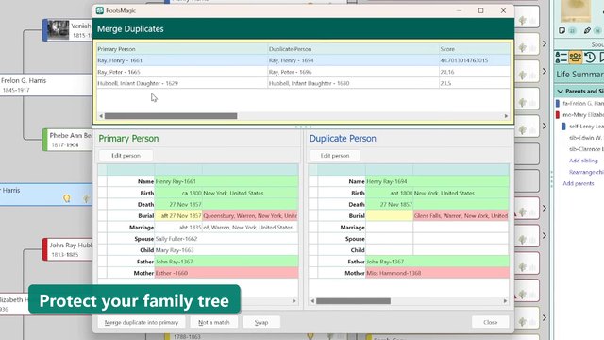Click sib-Edwin W. entry in side panel
This screenshot has height=340, width=604.
click(586, 138)
